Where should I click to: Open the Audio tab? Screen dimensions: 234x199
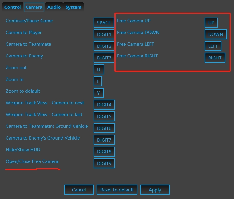click(54, 7)
